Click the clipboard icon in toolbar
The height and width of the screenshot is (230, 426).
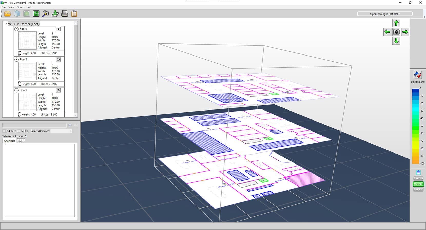tap(74, 14)
